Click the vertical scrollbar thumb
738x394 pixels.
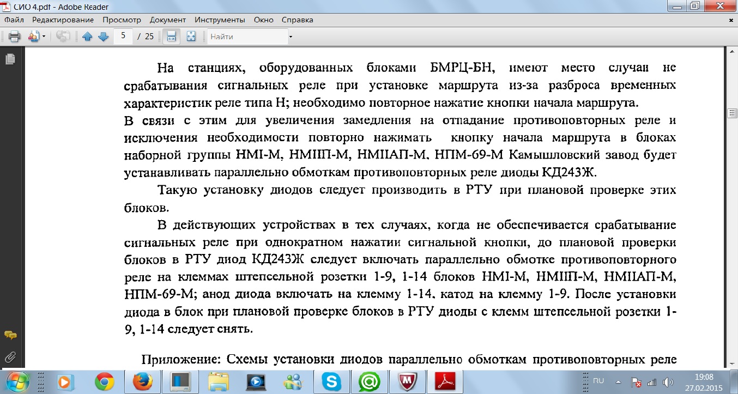pos(732,113)
